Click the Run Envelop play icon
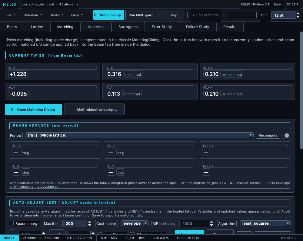The image size is (303, 241). [x=95, y=15]
